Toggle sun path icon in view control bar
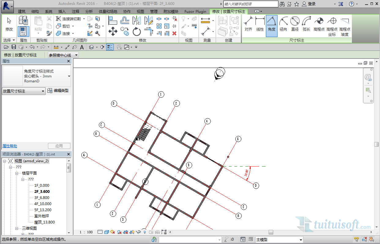 (x=112, y=232)
